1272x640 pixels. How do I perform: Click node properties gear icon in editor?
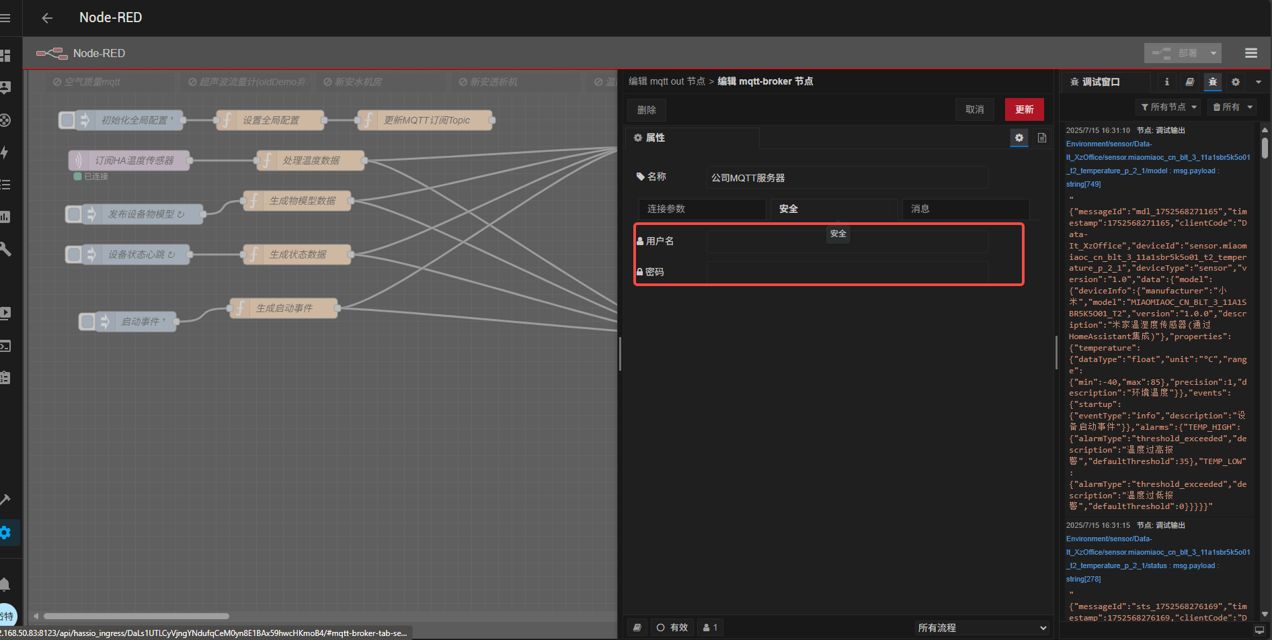tap(1019, 138)
